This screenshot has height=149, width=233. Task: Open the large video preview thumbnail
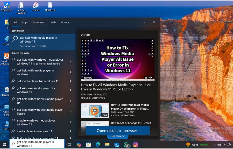click(118, 60)
